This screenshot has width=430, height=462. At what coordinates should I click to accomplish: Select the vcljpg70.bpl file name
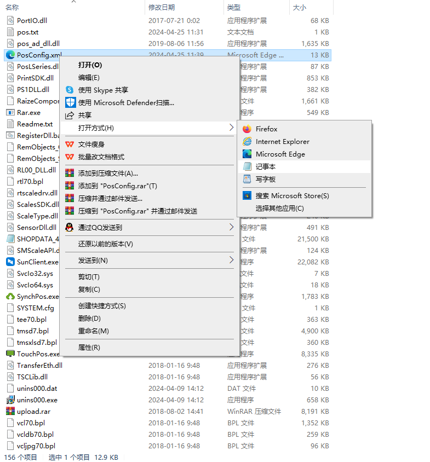(36, 446)
